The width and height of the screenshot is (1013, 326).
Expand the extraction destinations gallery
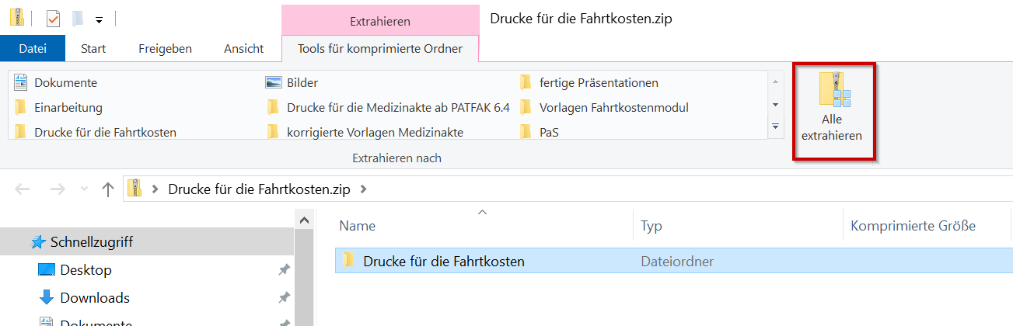[775, 126]
